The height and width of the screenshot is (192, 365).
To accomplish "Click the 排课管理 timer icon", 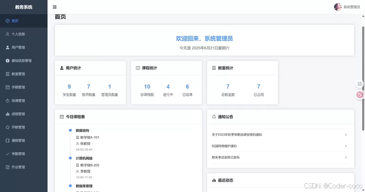I will [x=8, y=101].
